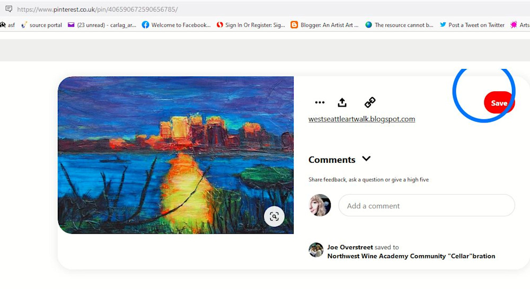Open the Blogger An Artist Art bookmark
The width and height of the screenshot is (530, 289).
tap(324, 25)
